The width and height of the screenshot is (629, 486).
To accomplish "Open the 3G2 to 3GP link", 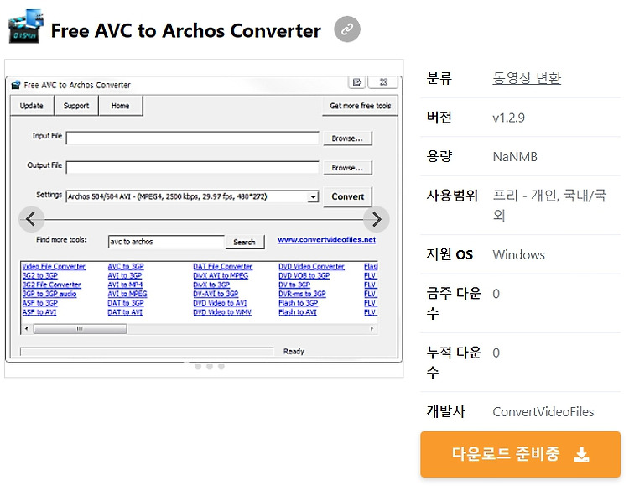I will tap(40, 275).
